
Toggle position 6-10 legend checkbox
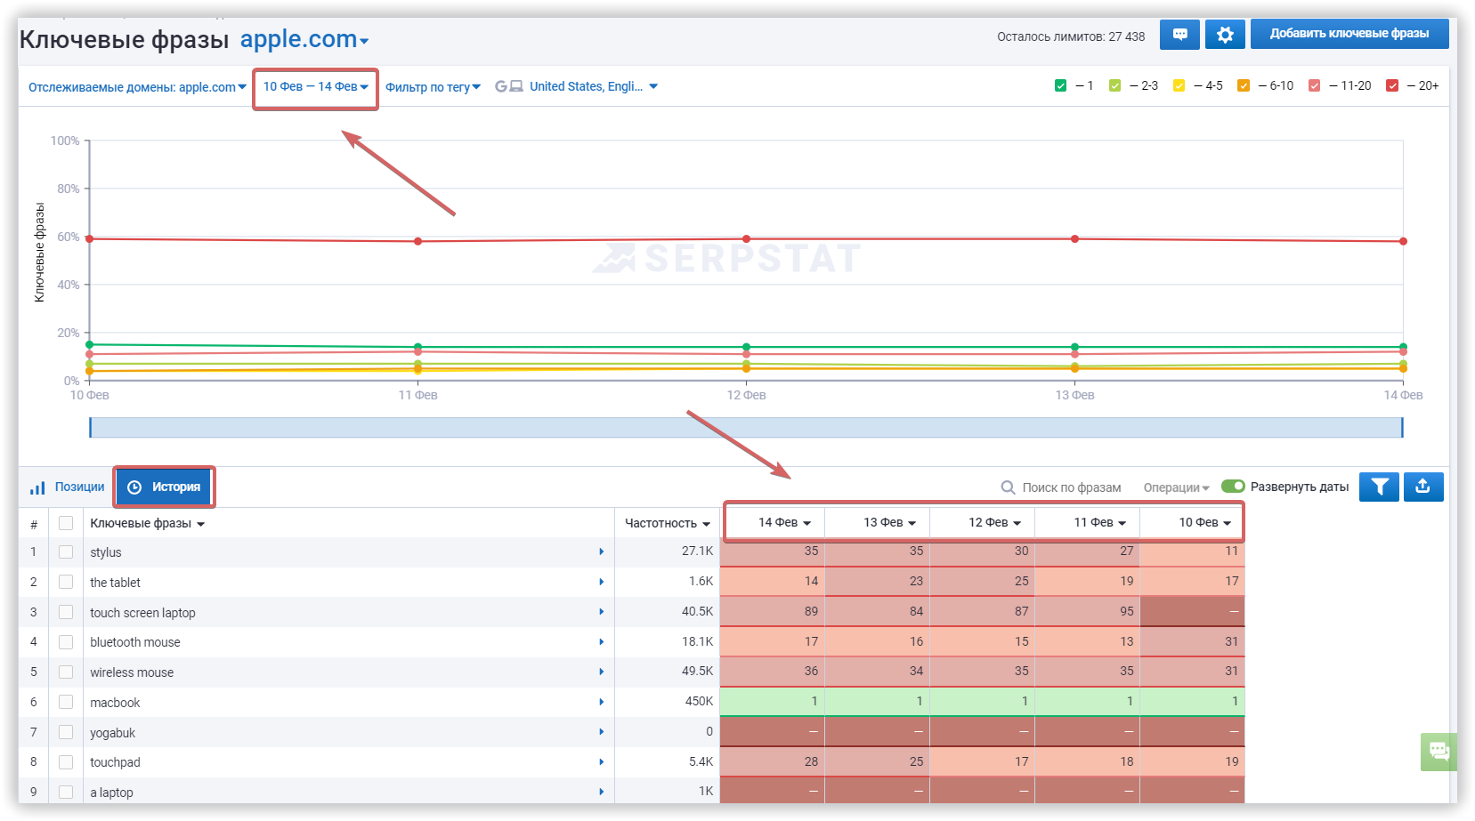click(1244, 85)
